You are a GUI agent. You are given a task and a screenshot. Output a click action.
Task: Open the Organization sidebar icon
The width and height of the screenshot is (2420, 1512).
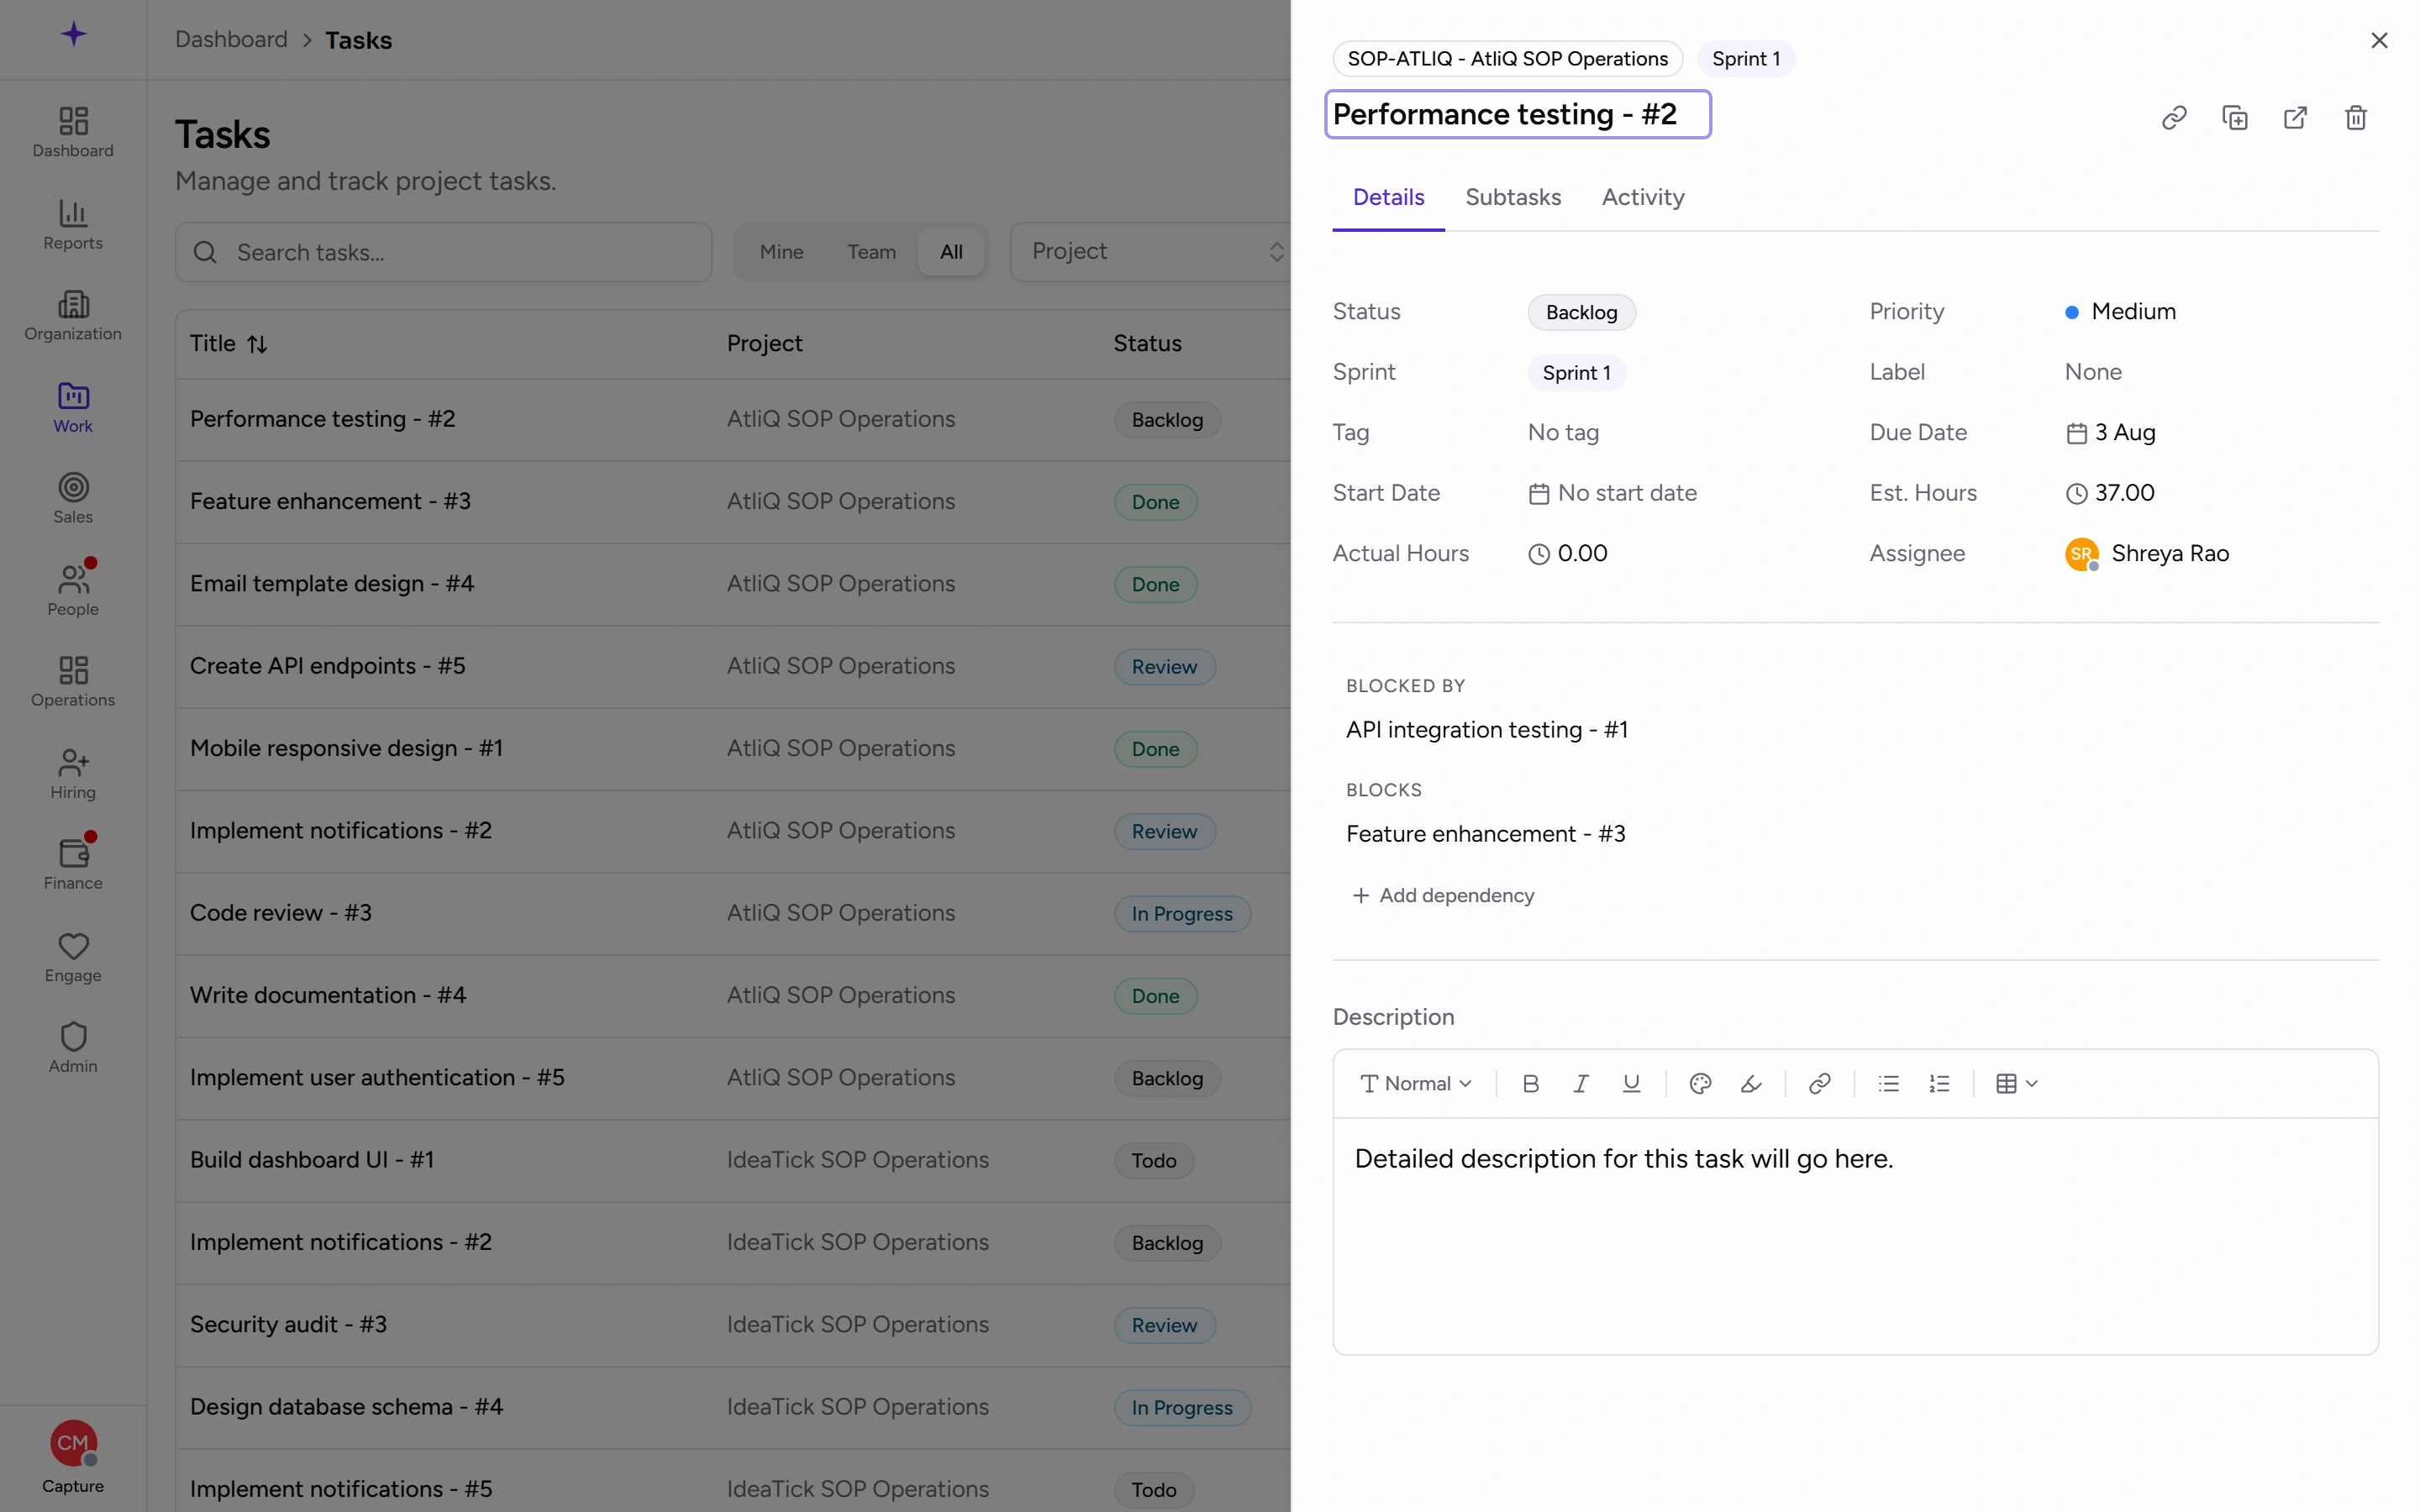73,316
